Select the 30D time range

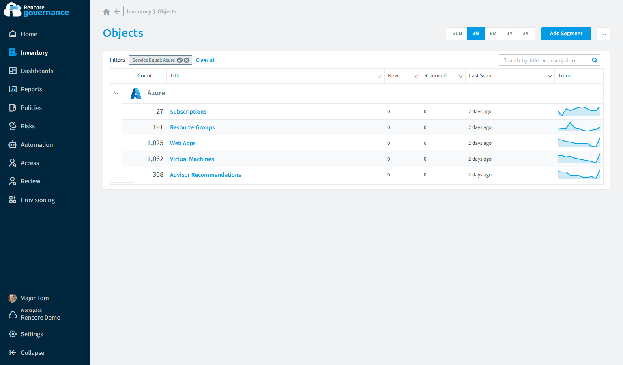coord(457,34)
